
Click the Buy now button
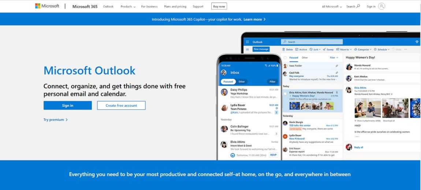pyautogui.click(x=219, y=6)
